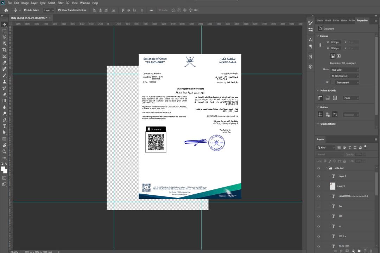
Task: Open the guide line style dropdown
Action: tap(351, 115)
